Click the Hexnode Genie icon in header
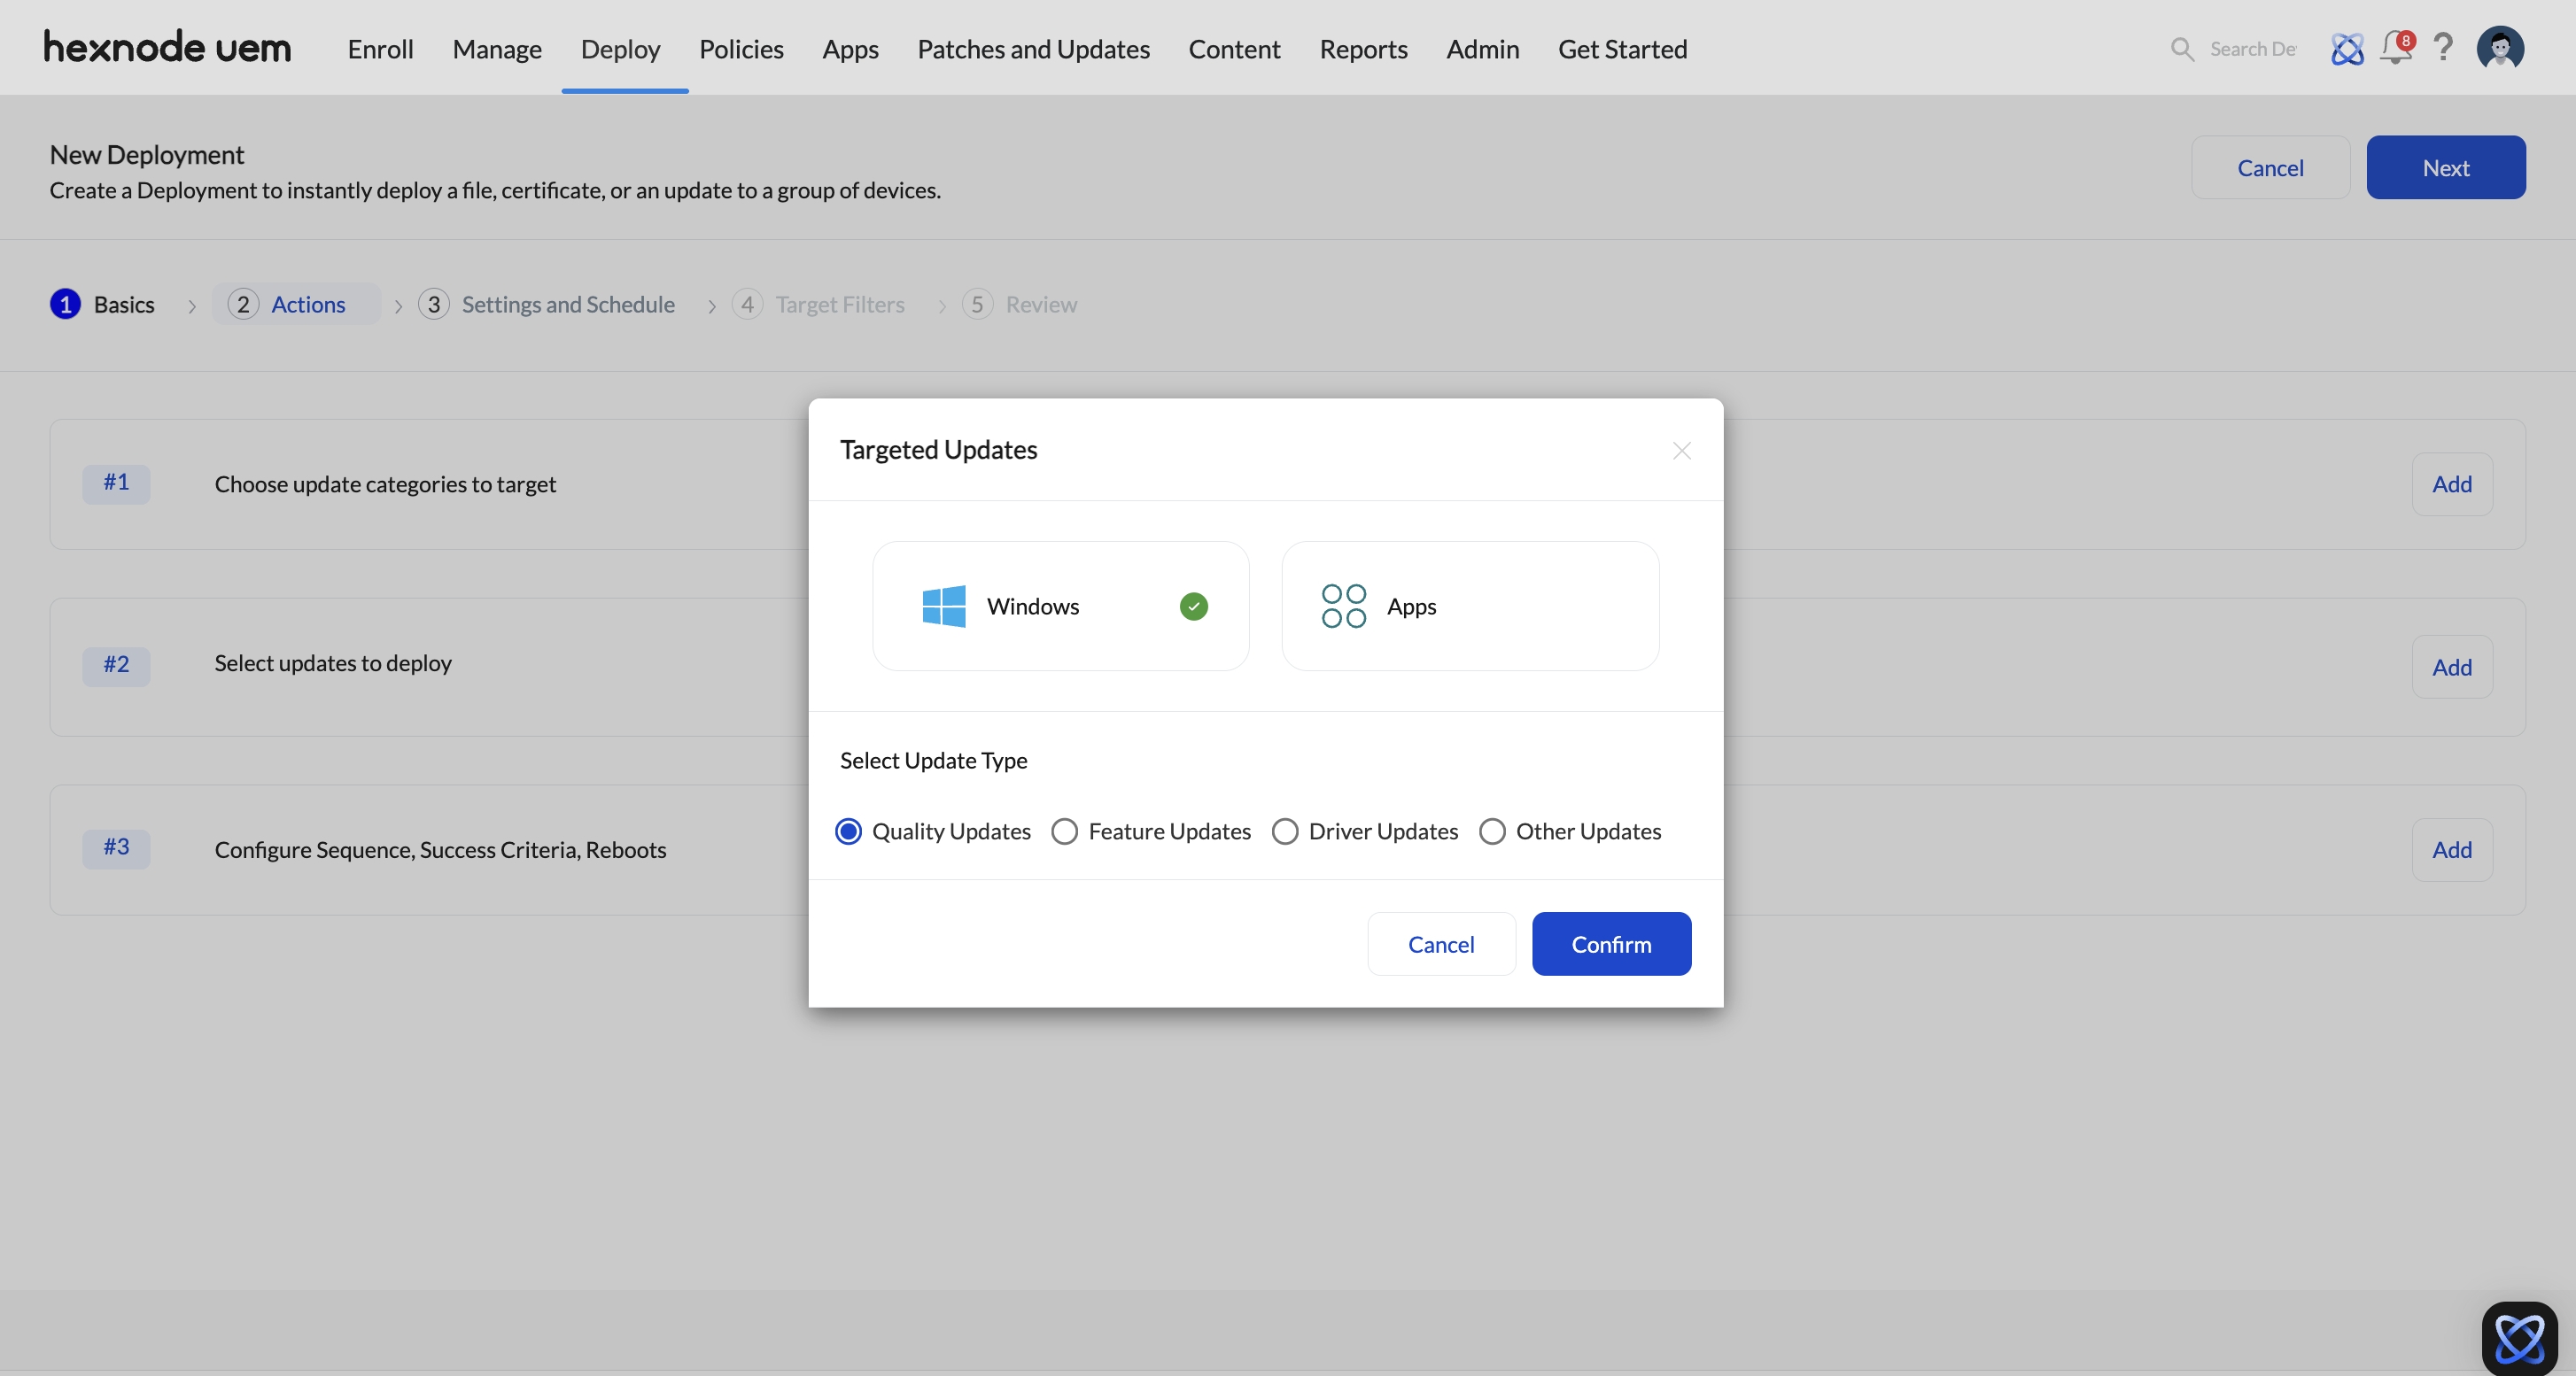2576x1376 pixels. (2347, 49)
